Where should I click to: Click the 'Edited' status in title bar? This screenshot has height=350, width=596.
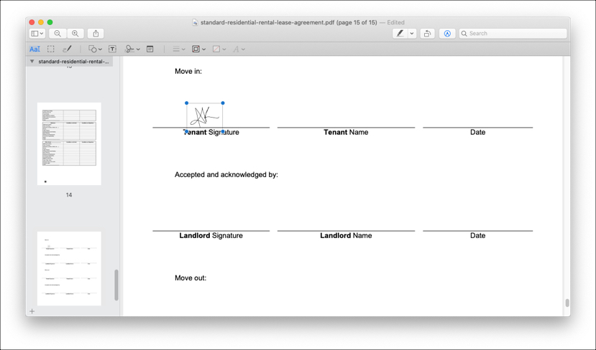[395, 22]
